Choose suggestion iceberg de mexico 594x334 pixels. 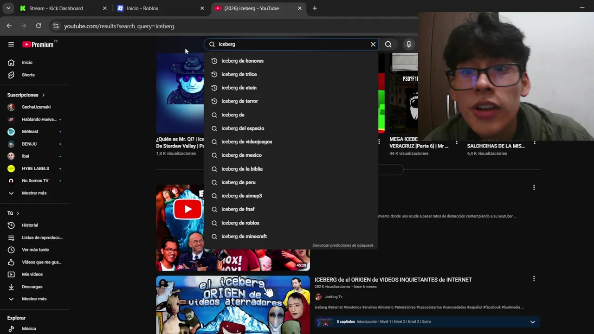click(291, 155)
